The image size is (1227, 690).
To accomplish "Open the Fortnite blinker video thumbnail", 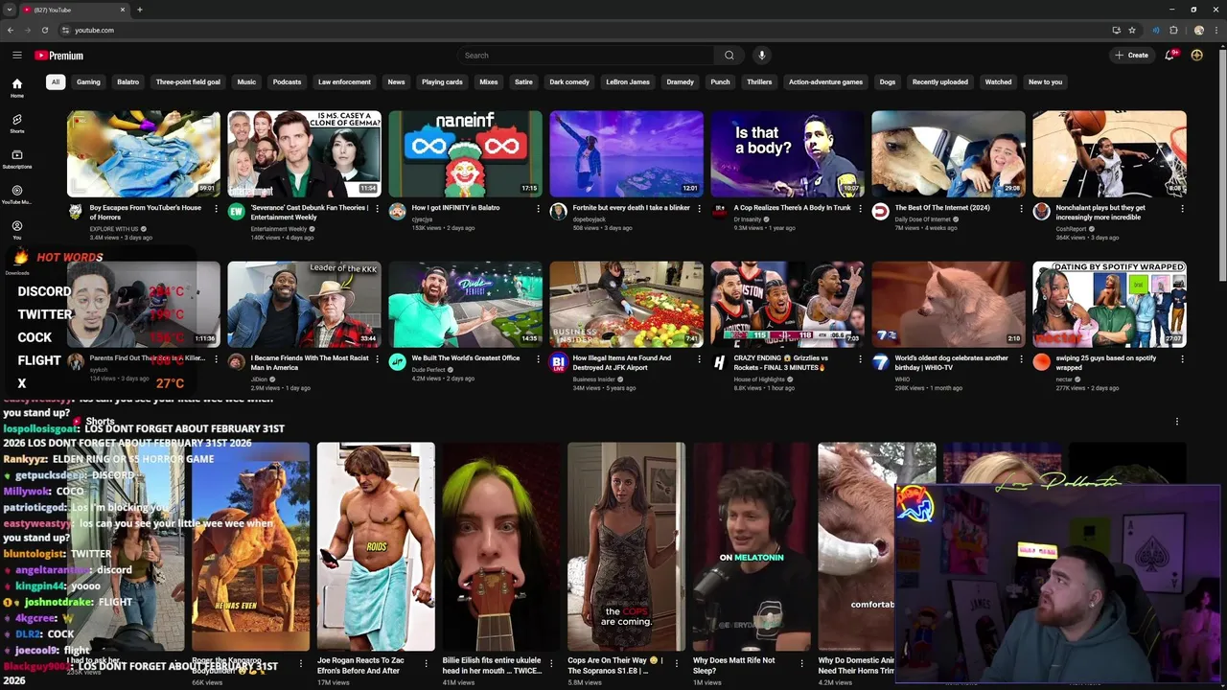I will coord(626,153).
